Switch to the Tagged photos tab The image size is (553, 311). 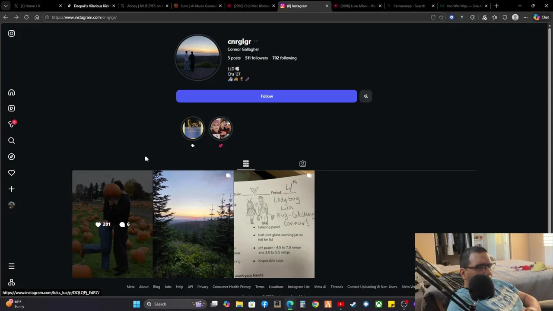pyautogui.click(x=302, y=164)
